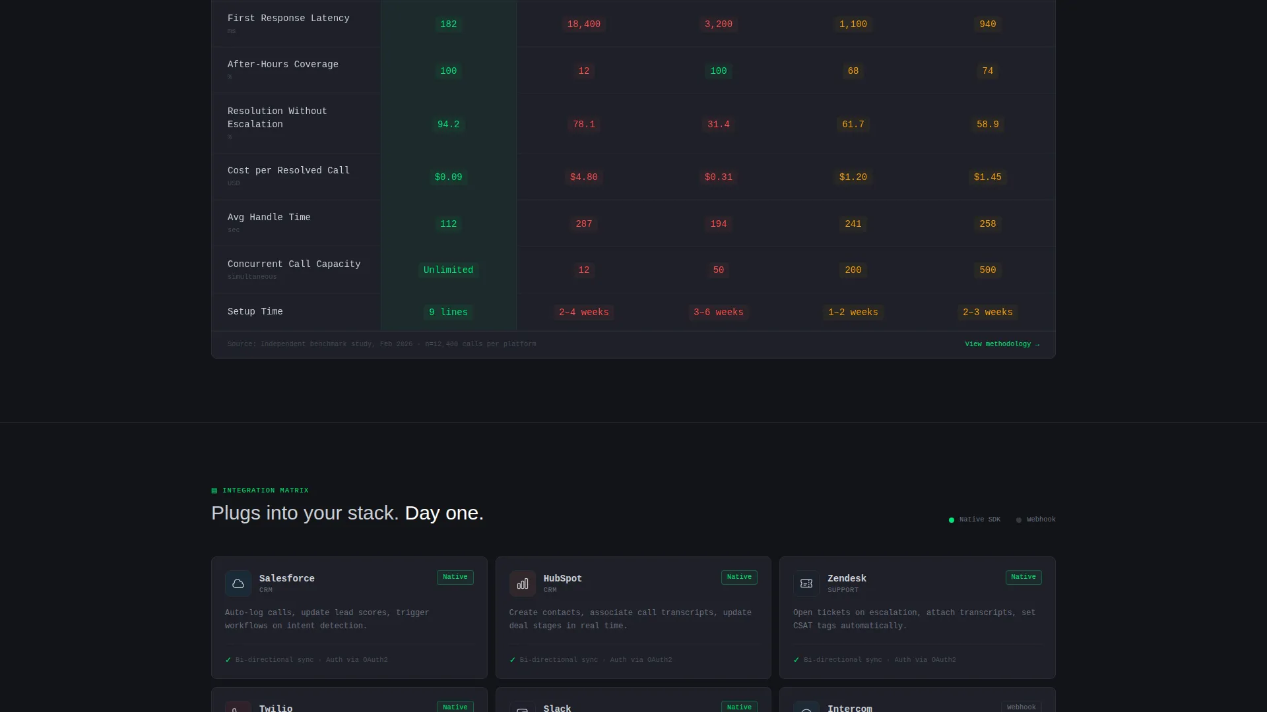This screenshot has height=712, width=1267.
Task: Click the 31.4 resolution value
Action: coord(719,125)
